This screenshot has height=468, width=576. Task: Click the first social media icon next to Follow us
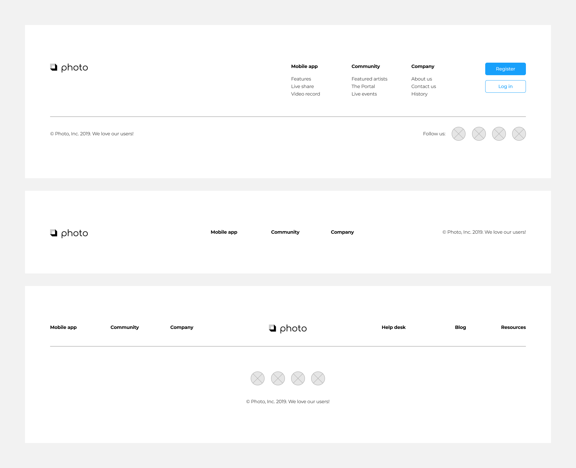pyautogui.click(x=458, y=133)
